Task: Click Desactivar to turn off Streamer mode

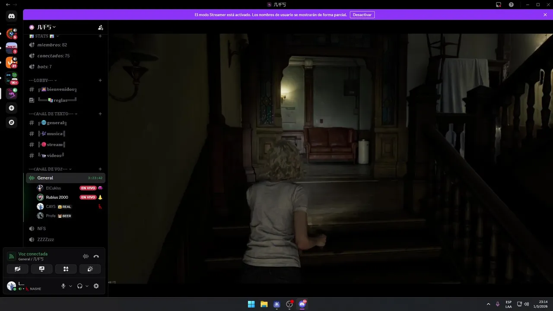Action: pyautogui.click(x=362, y=15)
